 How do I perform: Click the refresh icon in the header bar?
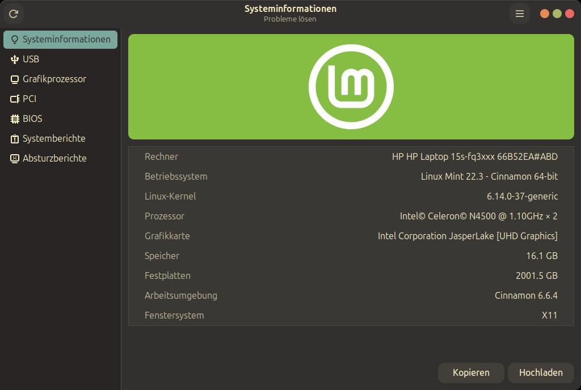pos(14,14)
